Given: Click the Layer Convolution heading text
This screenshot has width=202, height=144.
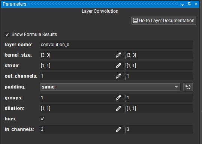Looking at the screenshot, I should 100,11.
